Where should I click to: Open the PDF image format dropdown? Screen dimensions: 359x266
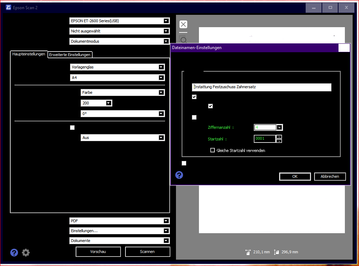pos(119,221)
